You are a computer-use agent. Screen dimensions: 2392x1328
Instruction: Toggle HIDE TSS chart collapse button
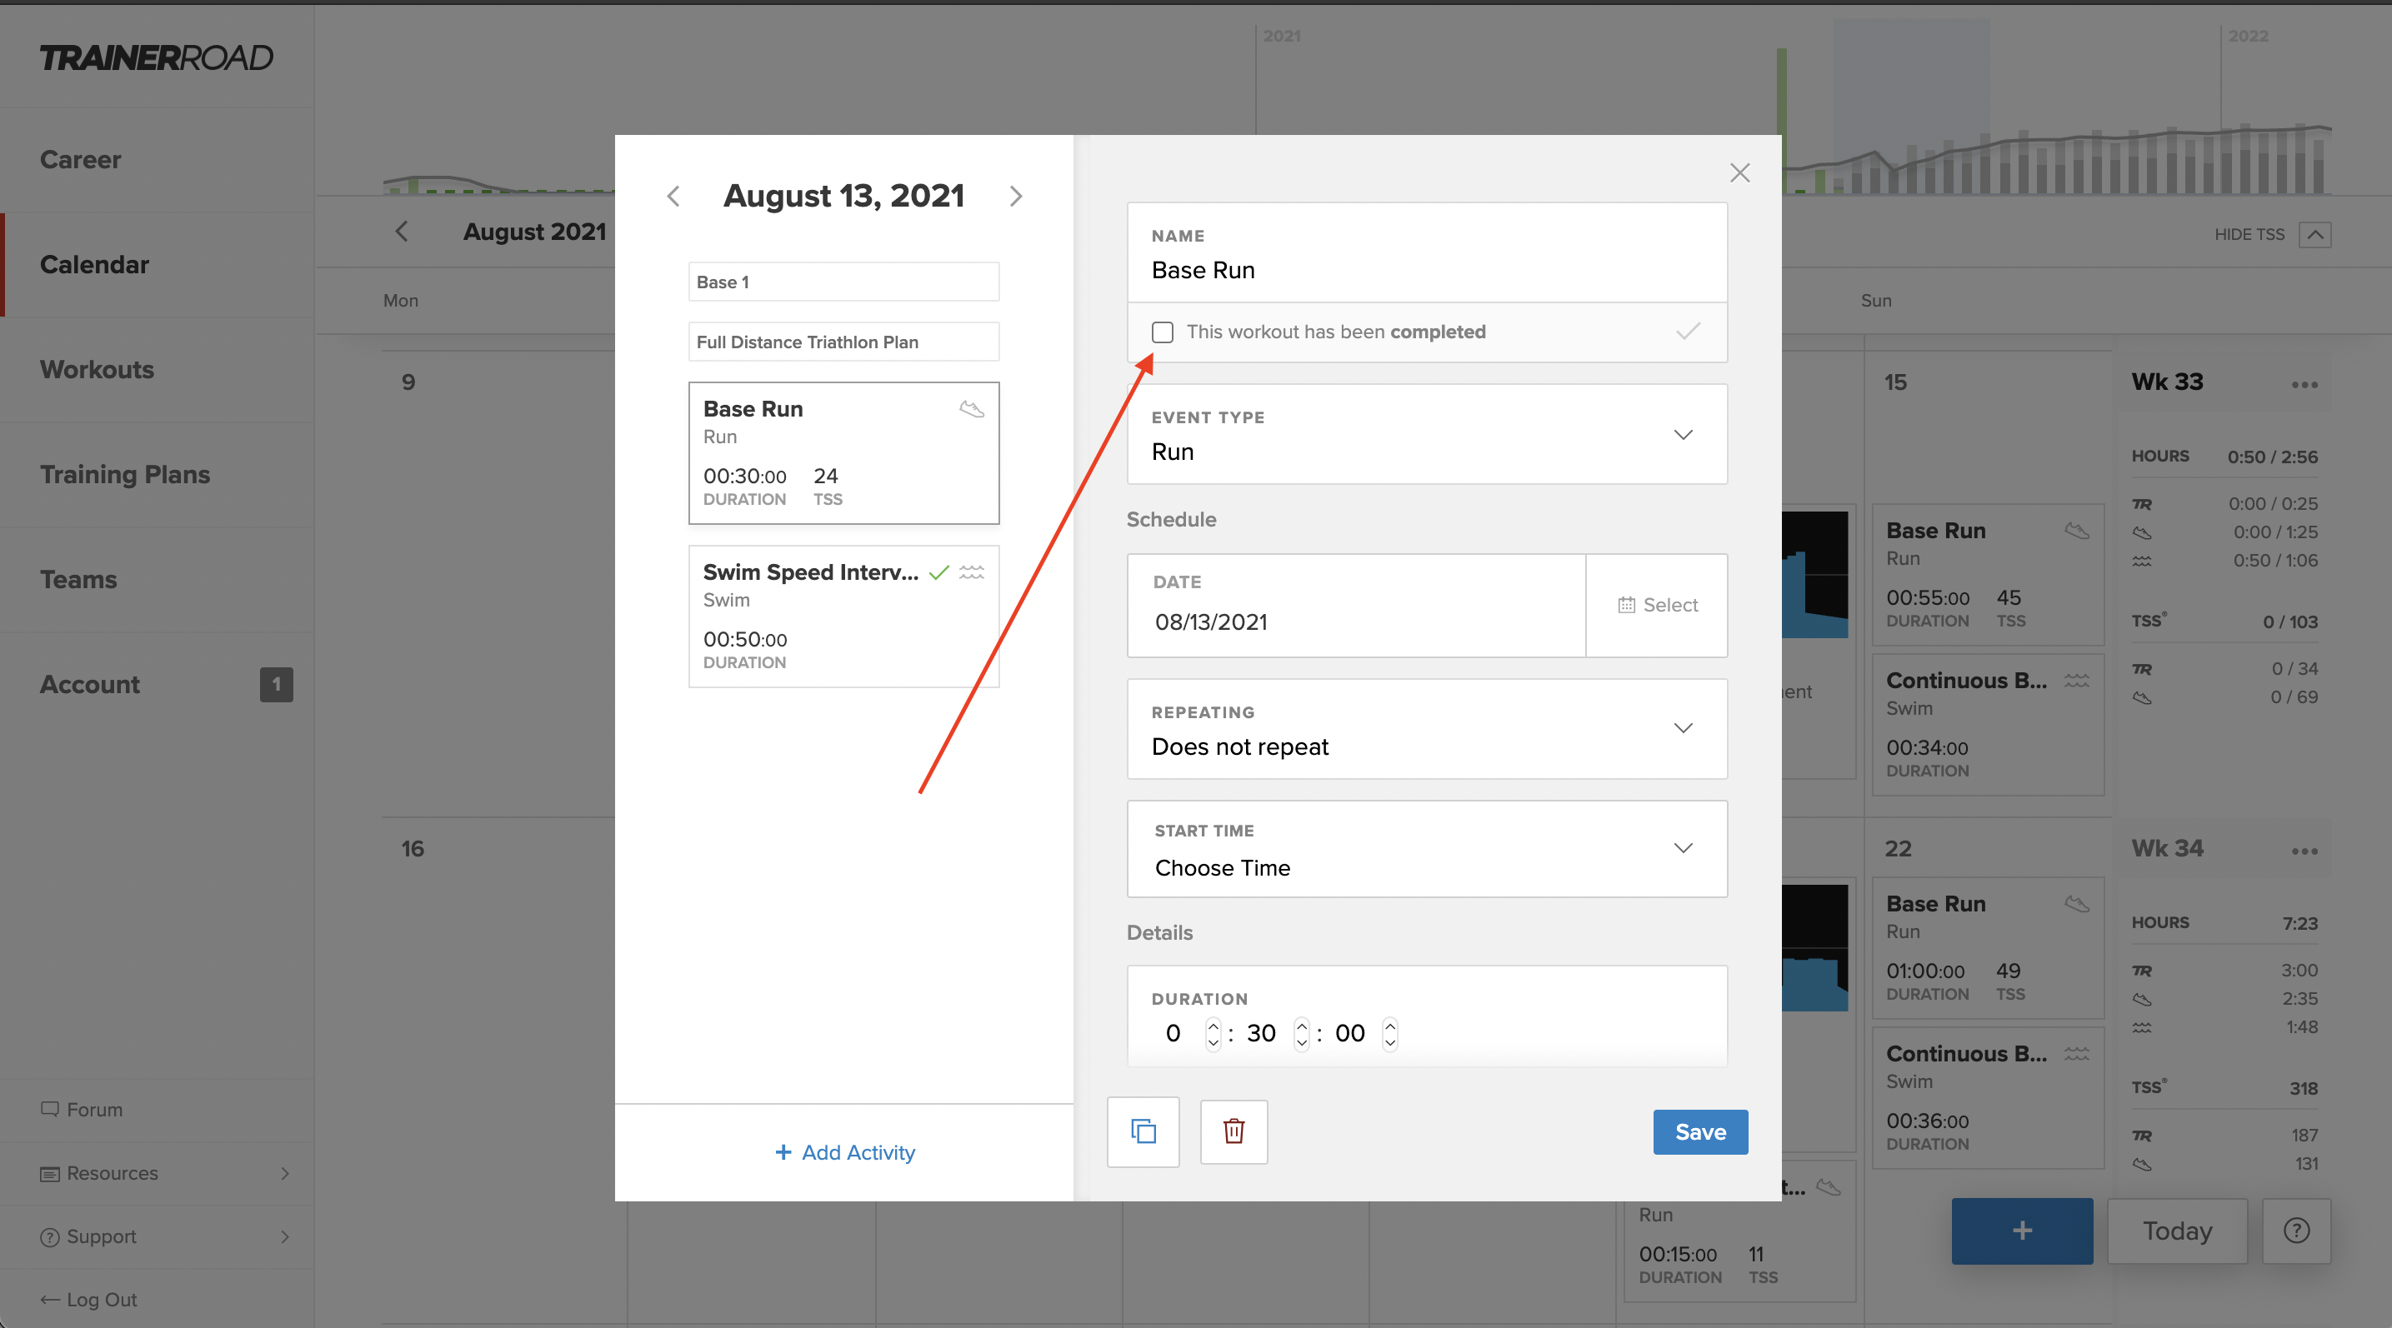(2315, 235)
